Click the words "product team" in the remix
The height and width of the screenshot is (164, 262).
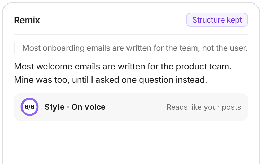point(203,67)
